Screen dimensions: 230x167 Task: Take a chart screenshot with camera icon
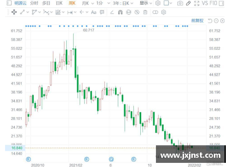pyautogui.click(x=180, y=3)
